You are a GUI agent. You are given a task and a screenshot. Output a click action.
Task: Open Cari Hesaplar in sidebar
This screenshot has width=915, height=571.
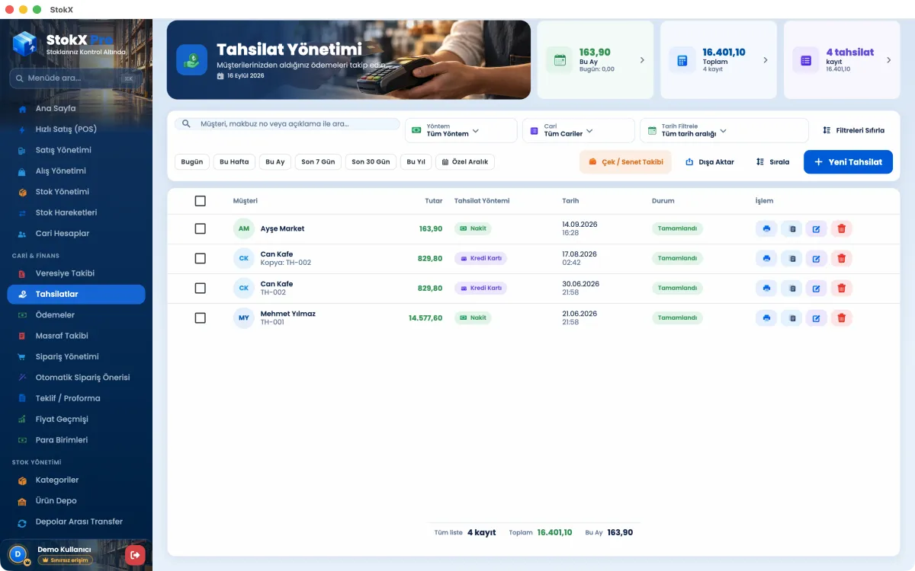tap(76, 234)
